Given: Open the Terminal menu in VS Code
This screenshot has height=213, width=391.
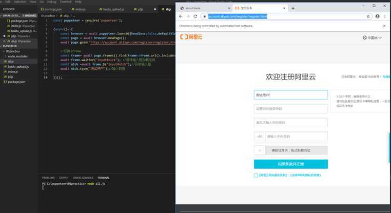Looking at the screenshot, I should 66,2.
